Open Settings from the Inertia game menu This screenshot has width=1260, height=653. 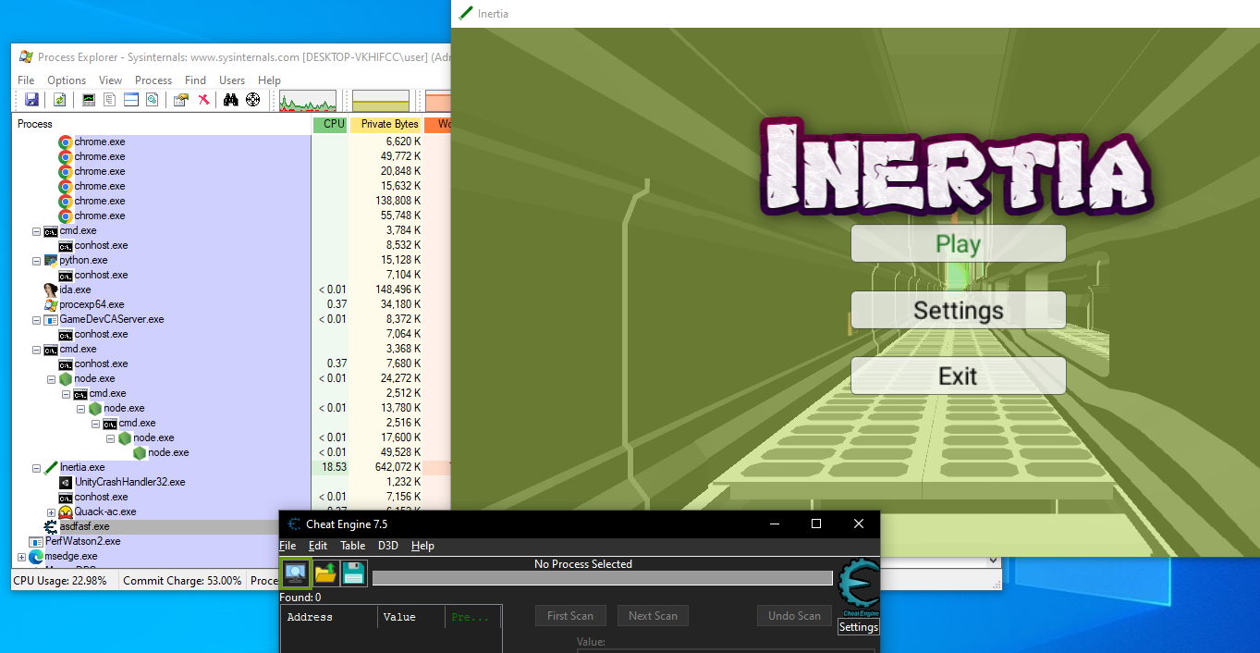point(958,310)
